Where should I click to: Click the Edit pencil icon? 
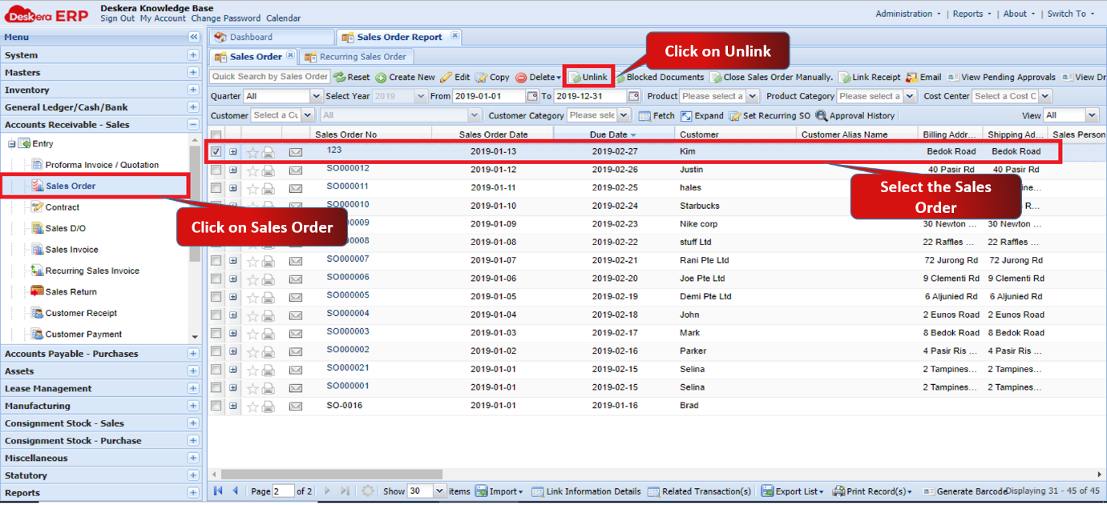(x=446, y=78)
